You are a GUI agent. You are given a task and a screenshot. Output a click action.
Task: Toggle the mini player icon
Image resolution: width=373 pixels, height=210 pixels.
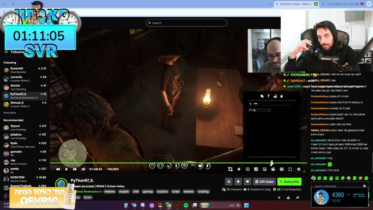point(265,169)
